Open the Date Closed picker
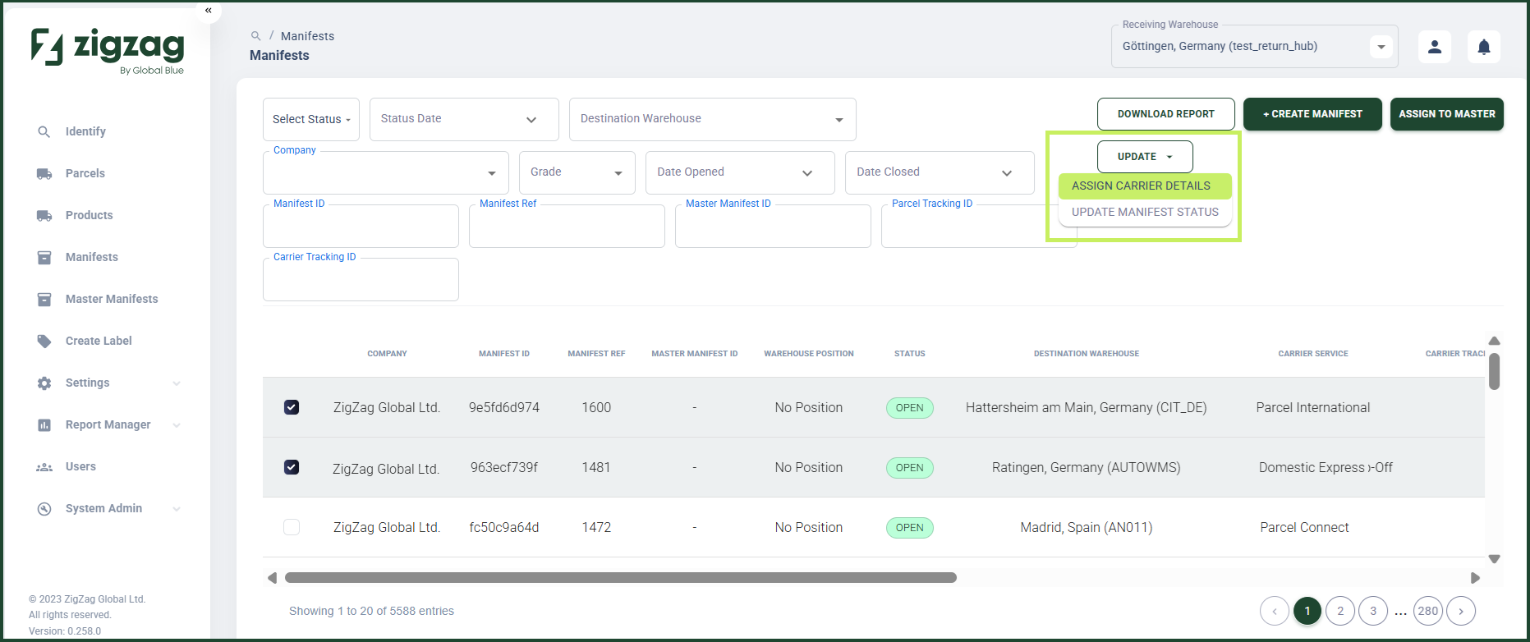 click(x=940, y=172)
